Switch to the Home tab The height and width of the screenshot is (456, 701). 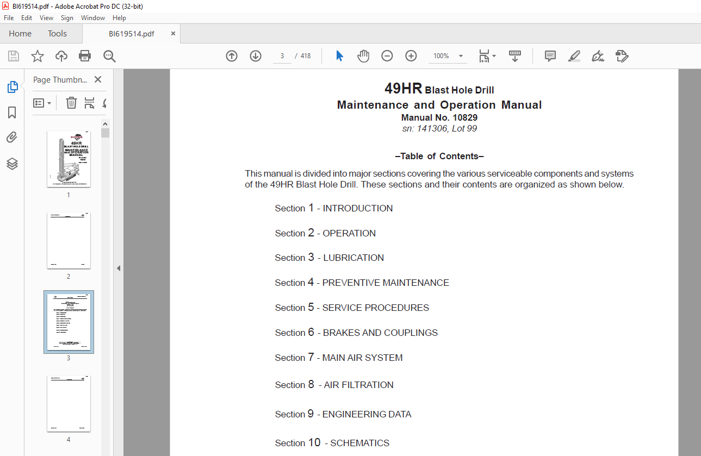tap(20, 34)
